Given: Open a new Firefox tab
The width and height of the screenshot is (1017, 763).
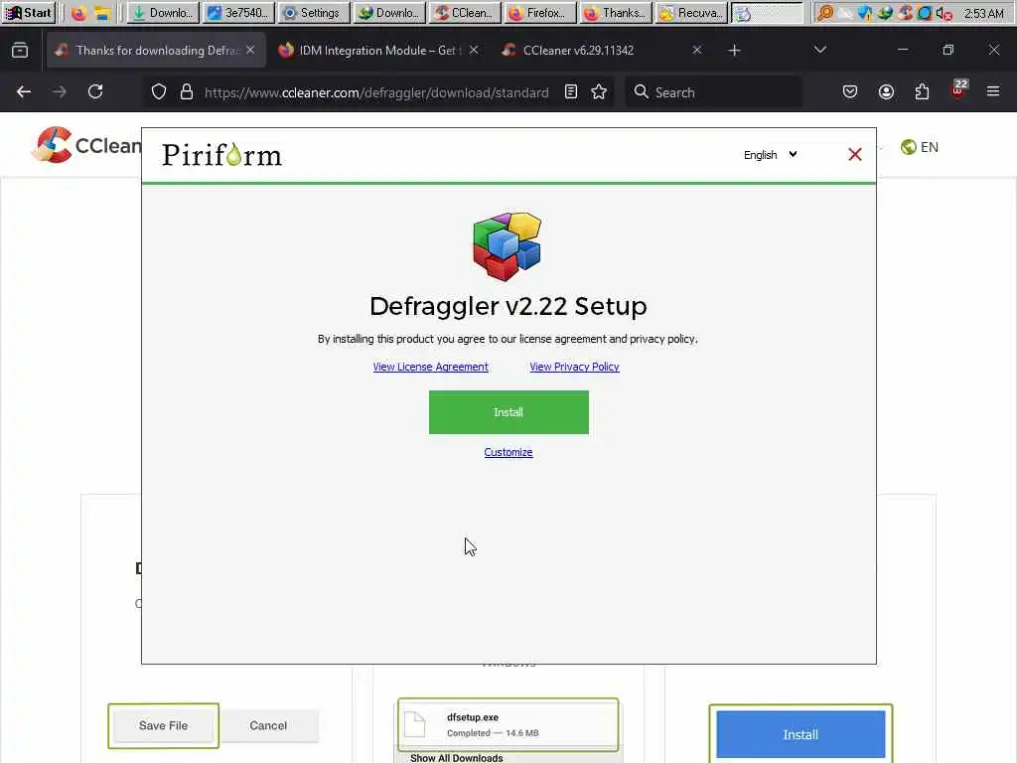Looking at the screenshot, I should click(734, 50).
